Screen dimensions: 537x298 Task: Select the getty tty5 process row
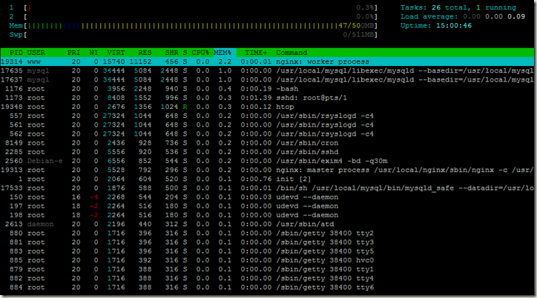(x=267, y=251)
